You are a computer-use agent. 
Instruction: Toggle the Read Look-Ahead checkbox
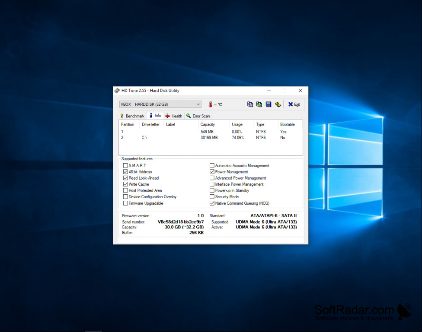click(x=125, y=178)
